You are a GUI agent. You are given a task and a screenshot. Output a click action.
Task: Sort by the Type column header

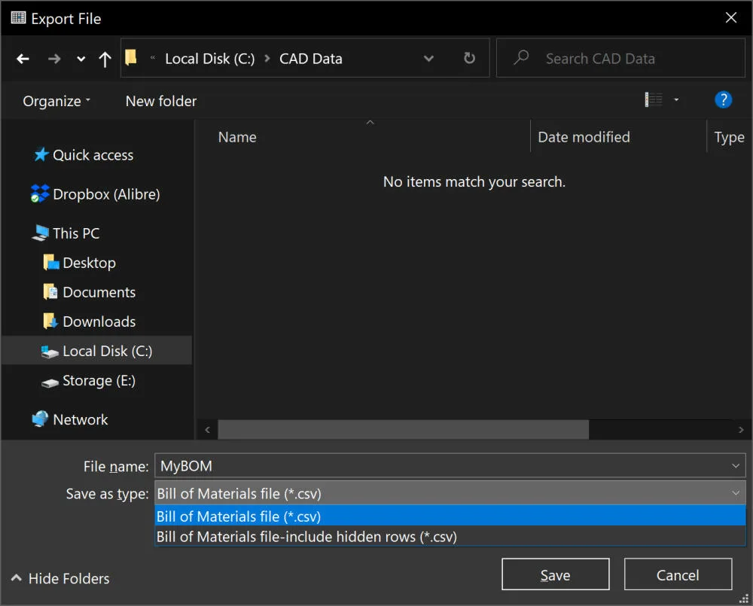tap(729, 137)
